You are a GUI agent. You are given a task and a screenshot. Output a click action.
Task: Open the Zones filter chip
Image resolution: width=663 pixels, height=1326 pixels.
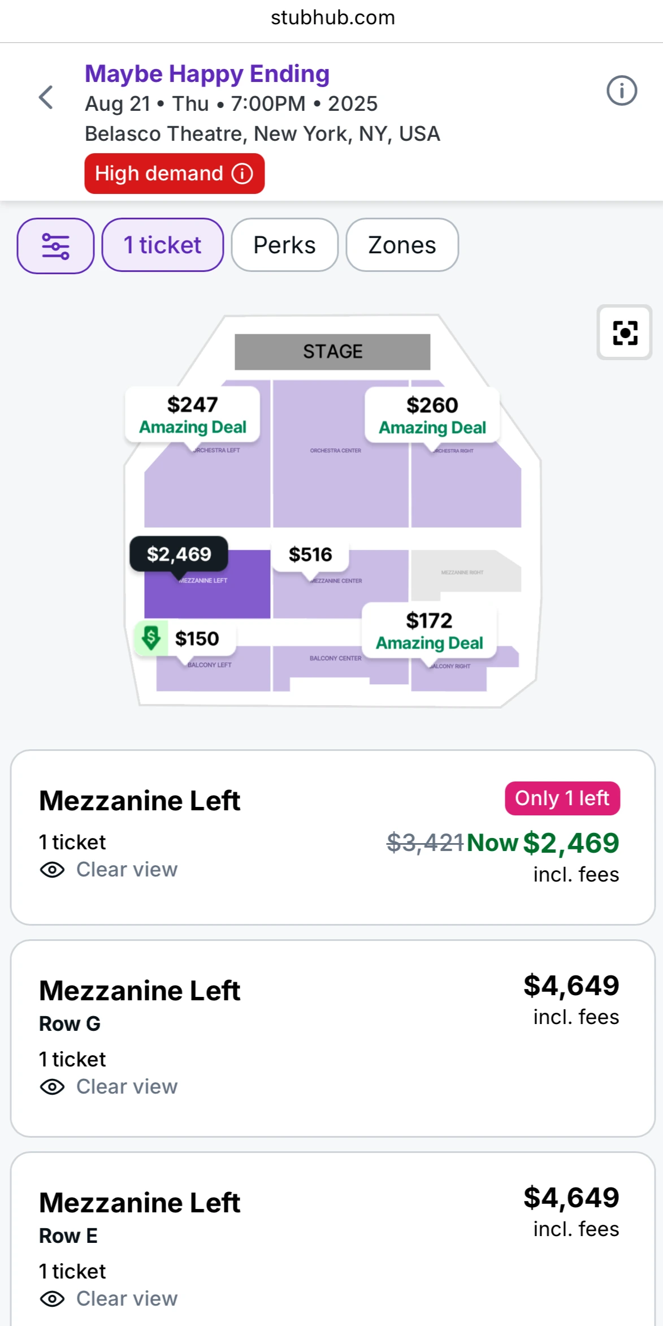click(402, 245)
